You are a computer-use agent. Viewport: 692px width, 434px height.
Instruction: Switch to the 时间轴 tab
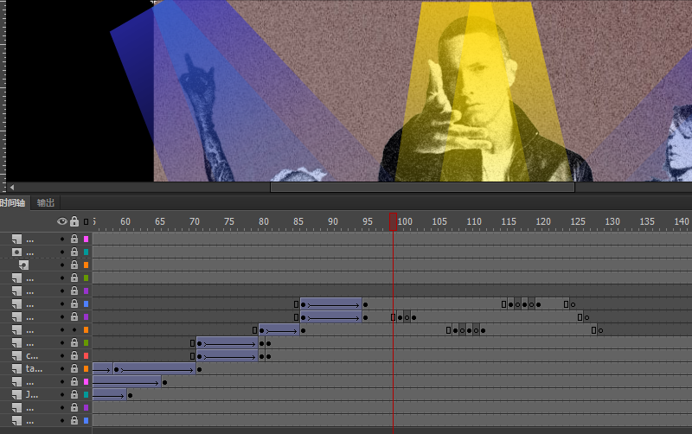13,202
